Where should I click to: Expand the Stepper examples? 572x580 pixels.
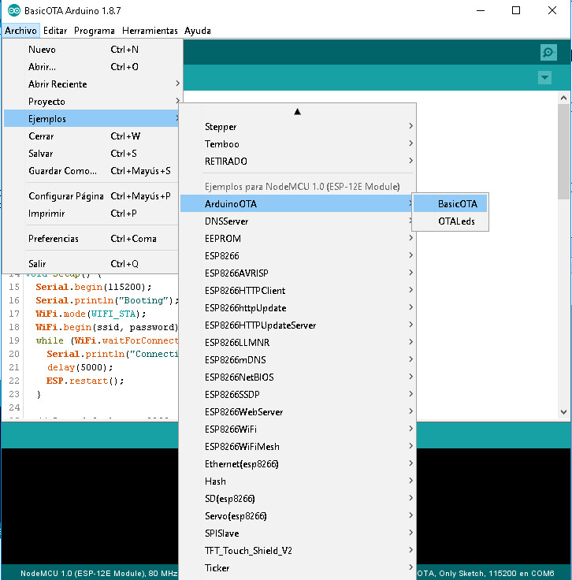coord(297,127)
